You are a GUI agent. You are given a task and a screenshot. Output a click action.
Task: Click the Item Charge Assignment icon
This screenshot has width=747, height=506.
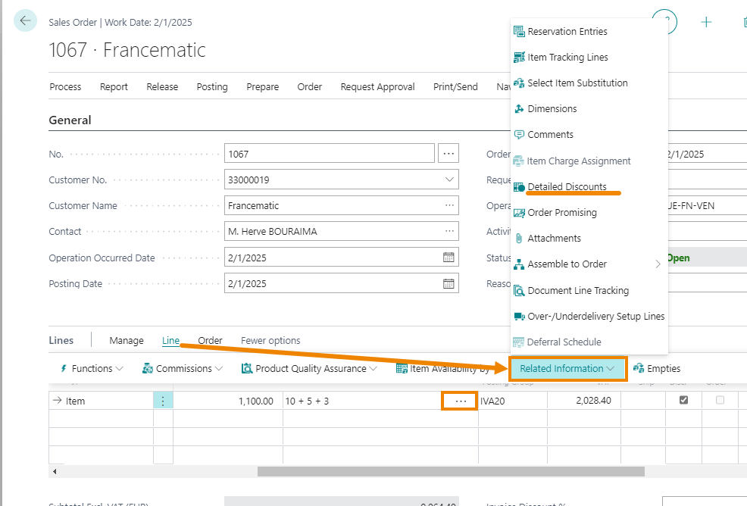(x=518, y=161)
